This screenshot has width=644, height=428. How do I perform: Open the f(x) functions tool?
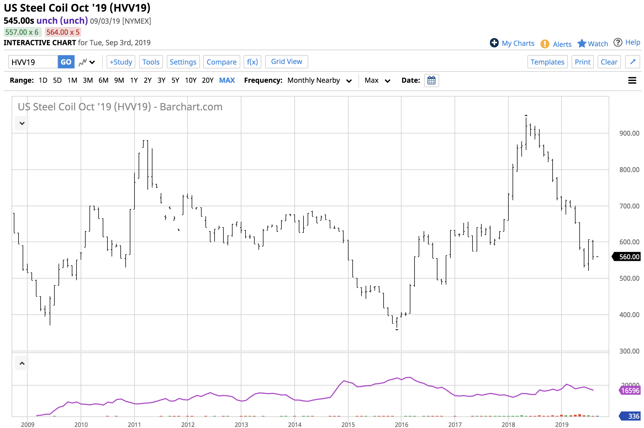[x=252, y=62]
